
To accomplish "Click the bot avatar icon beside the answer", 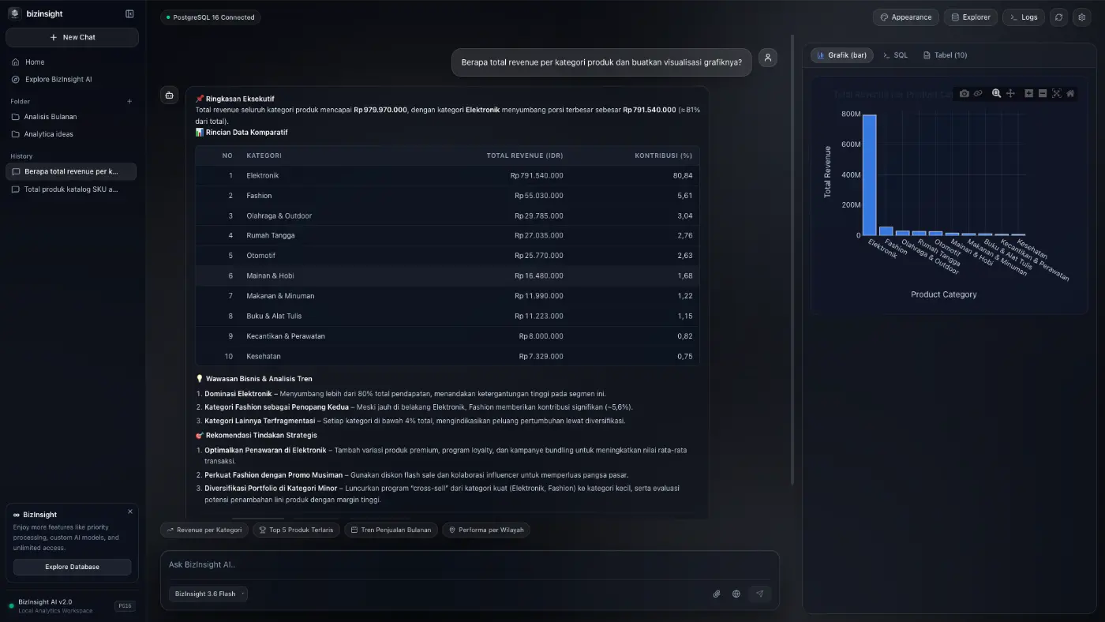I will click(170, 95).
